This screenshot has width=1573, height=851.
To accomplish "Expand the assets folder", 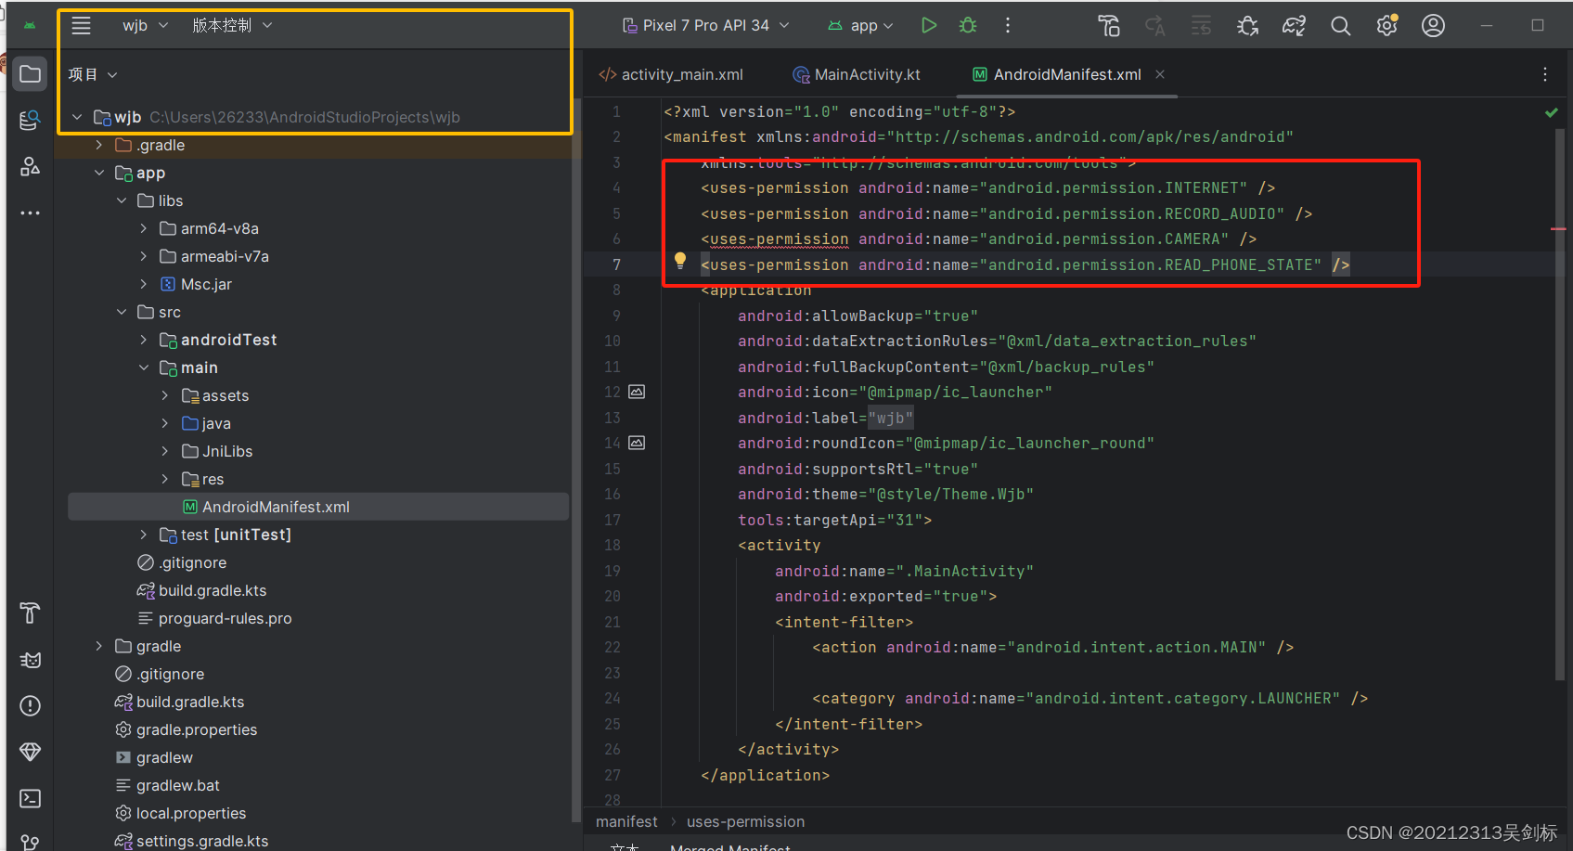I will pyautogui.click(x=165, y=395).
